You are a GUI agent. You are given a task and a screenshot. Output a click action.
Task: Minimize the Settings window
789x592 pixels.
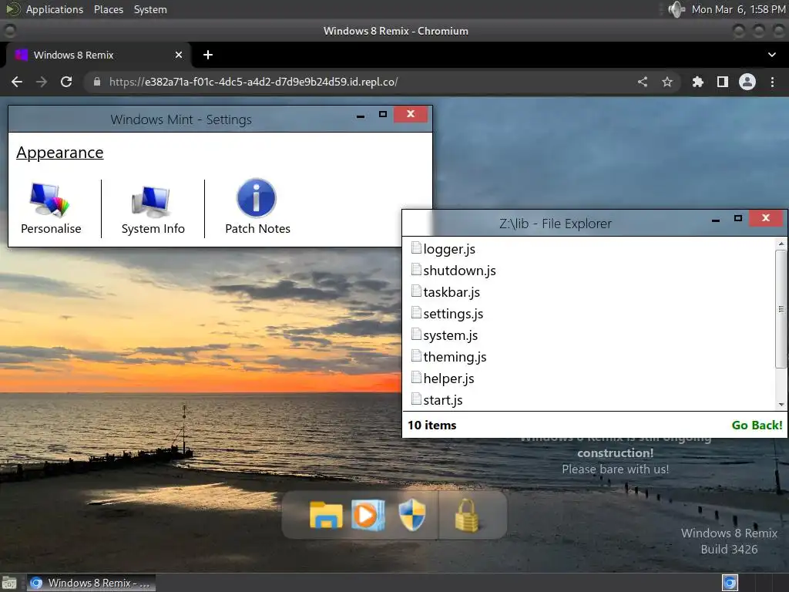[361, 116]
